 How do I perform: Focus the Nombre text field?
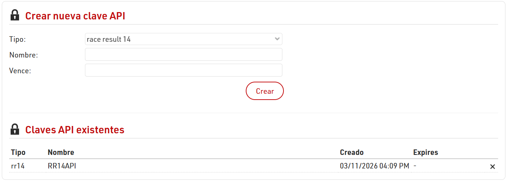[x=183, y=55]
